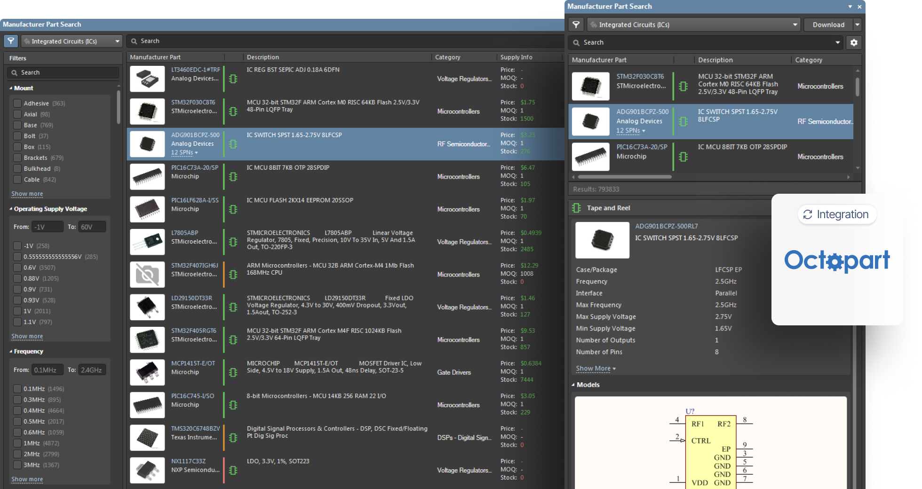Toggle the filter icon in left window
The height and width of the screenshot is (489, 922).
click(11, 41)
